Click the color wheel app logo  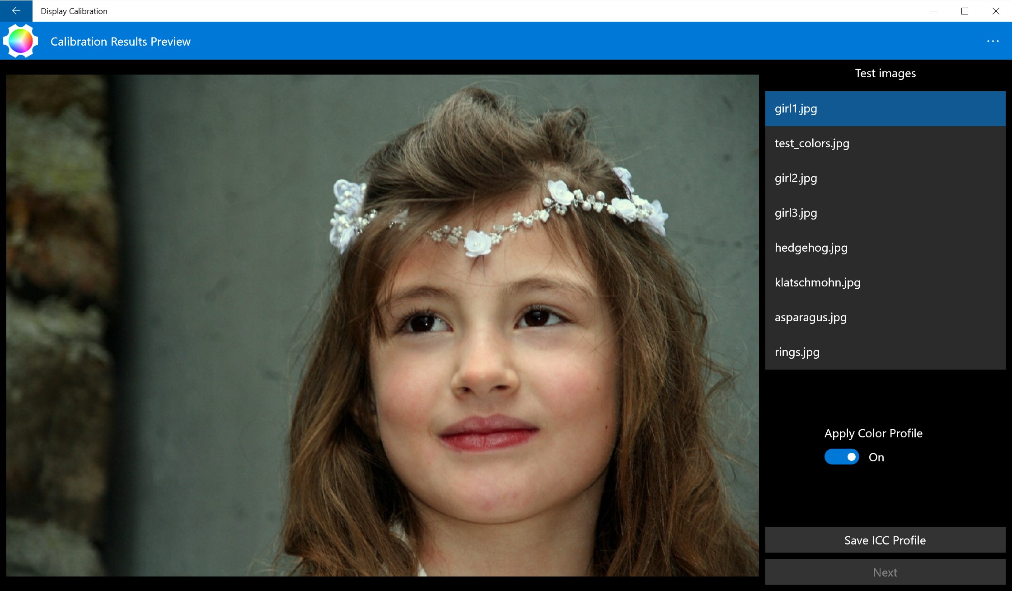click(x=20, y=41)
